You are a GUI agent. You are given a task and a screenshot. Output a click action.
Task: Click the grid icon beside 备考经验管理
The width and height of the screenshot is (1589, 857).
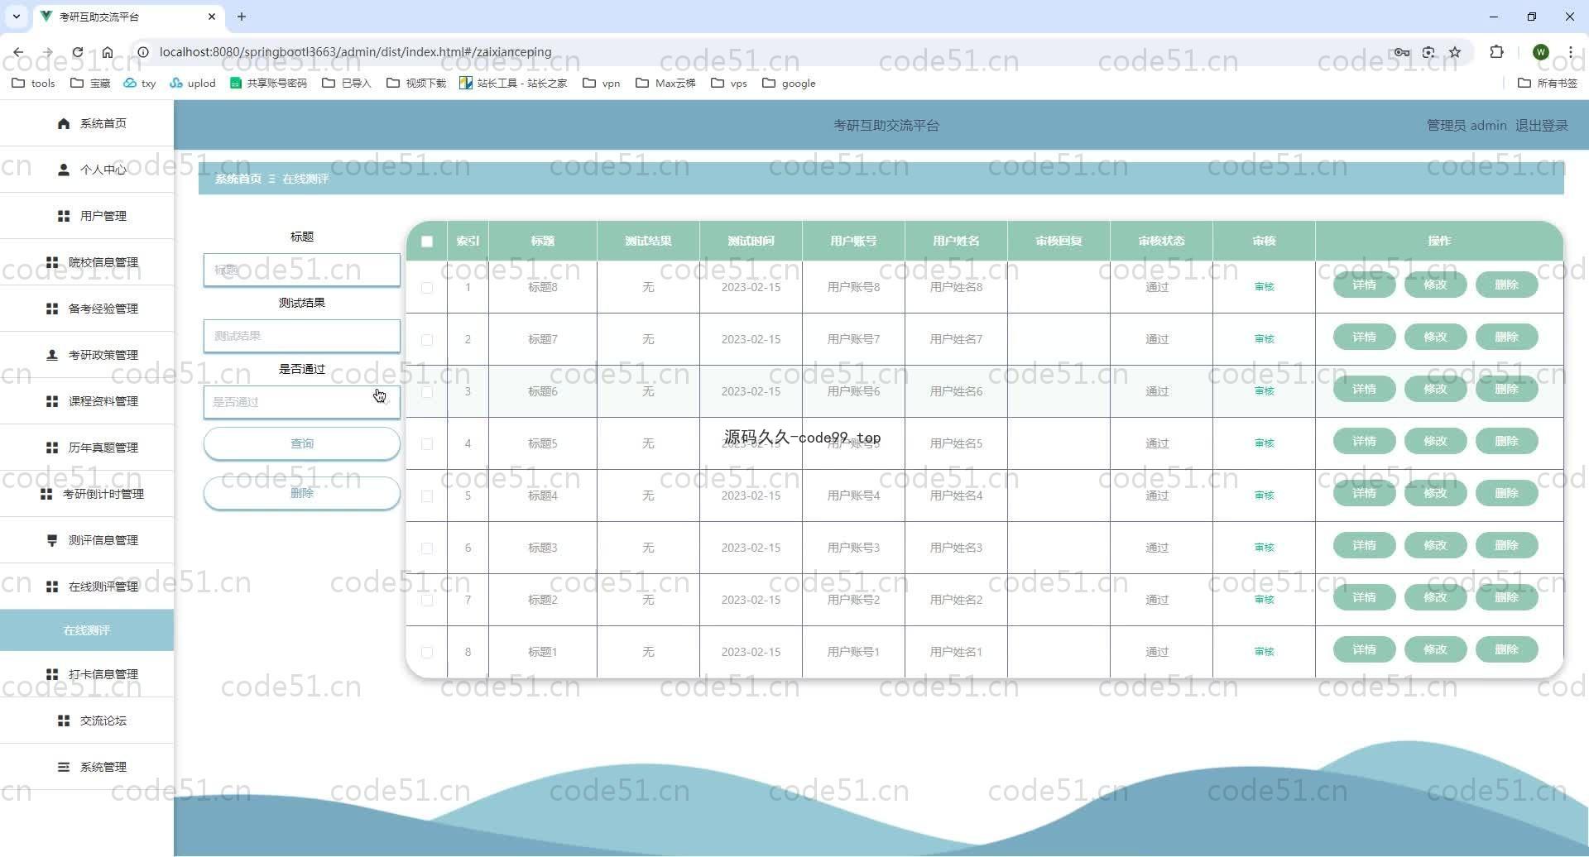pyautogui.click(x=52, y=309)
